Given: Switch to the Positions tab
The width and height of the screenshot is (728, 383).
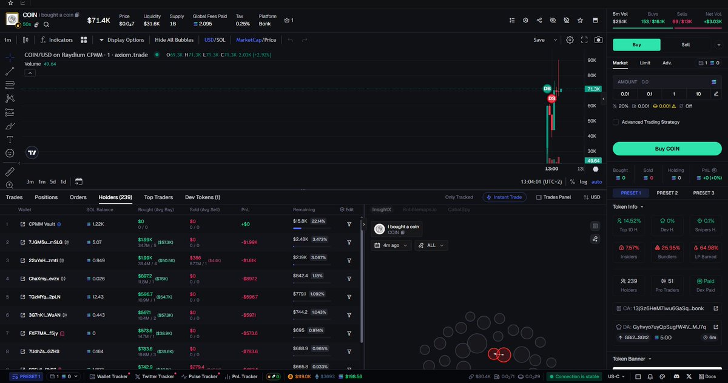Looking at the screenshot, I should tap(46, 197).
